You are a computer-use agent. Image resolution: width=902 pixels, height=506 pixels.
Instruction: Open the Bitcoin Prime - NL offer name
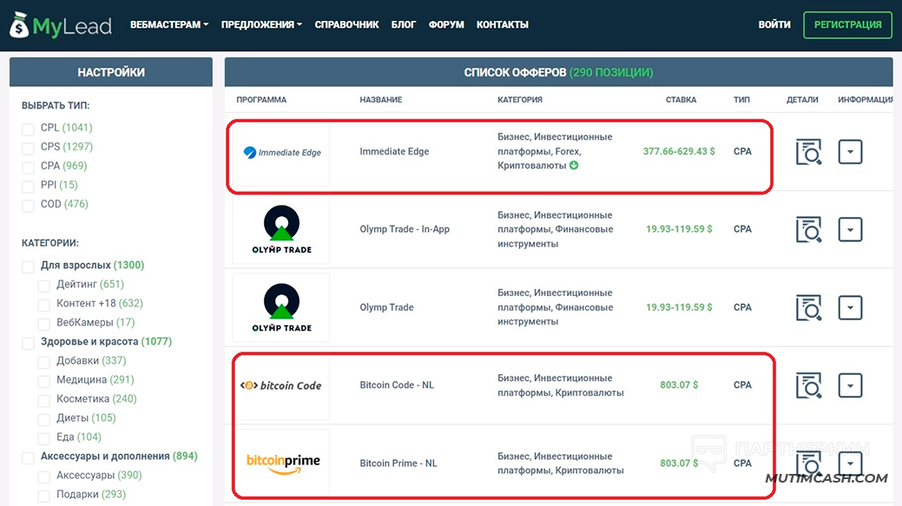pyautogui.click(x=398, y=463)
